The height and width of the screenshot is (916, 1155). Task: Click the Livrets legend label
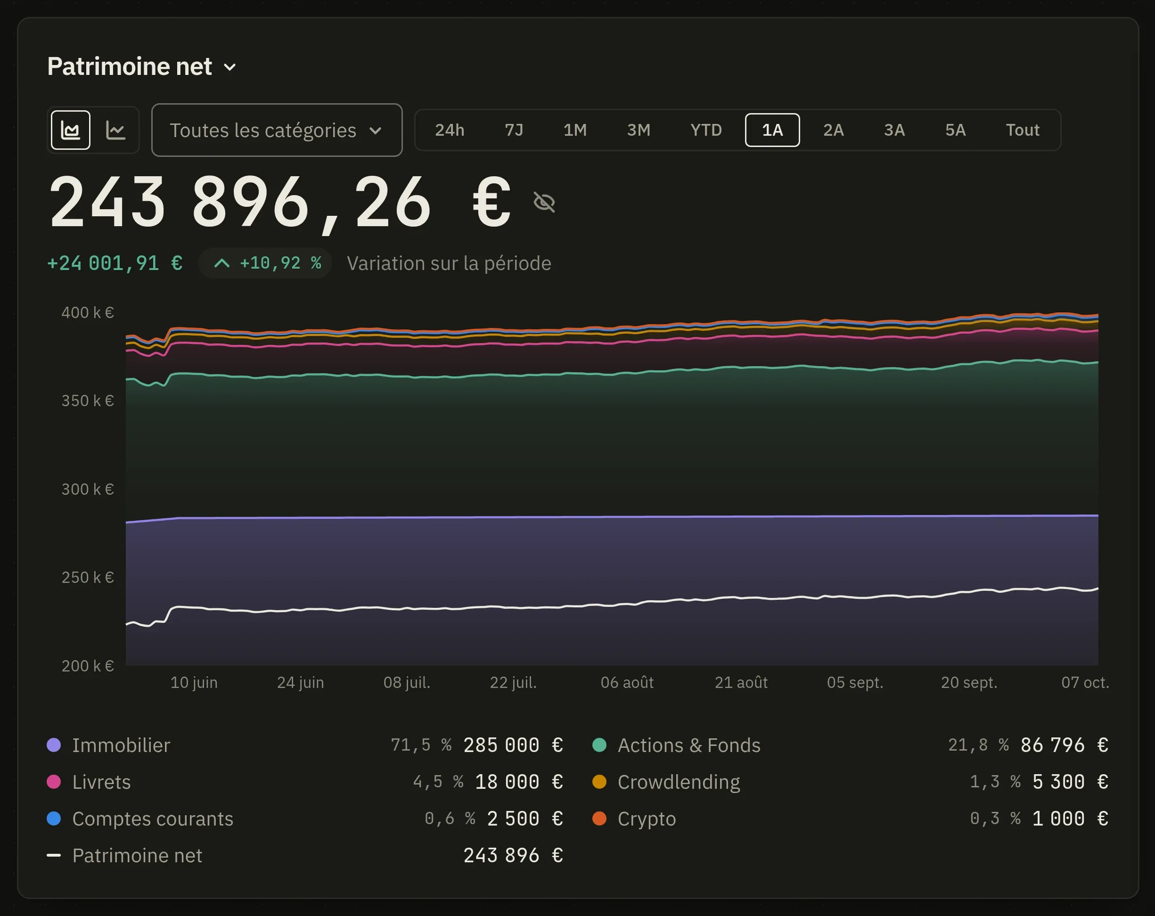(x=101, y=782)
